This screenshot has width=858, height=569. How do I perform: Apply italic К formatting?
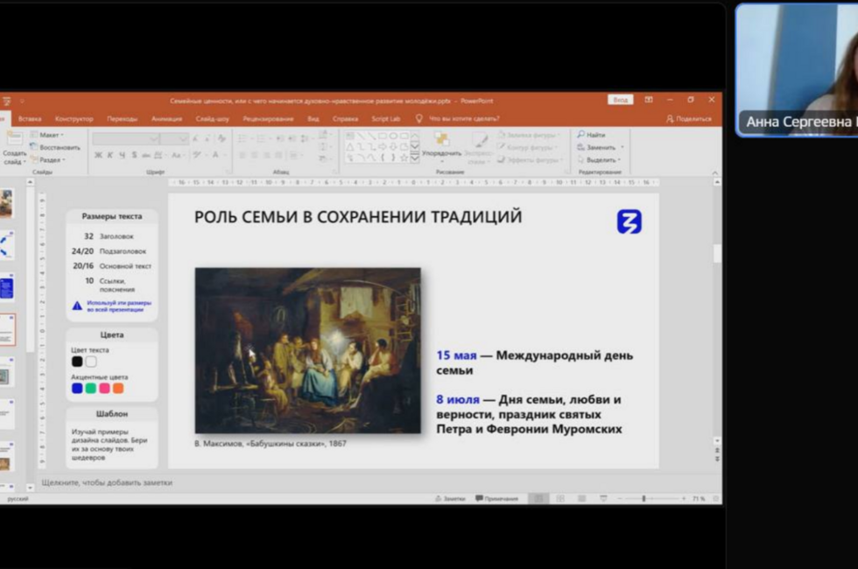110,156
